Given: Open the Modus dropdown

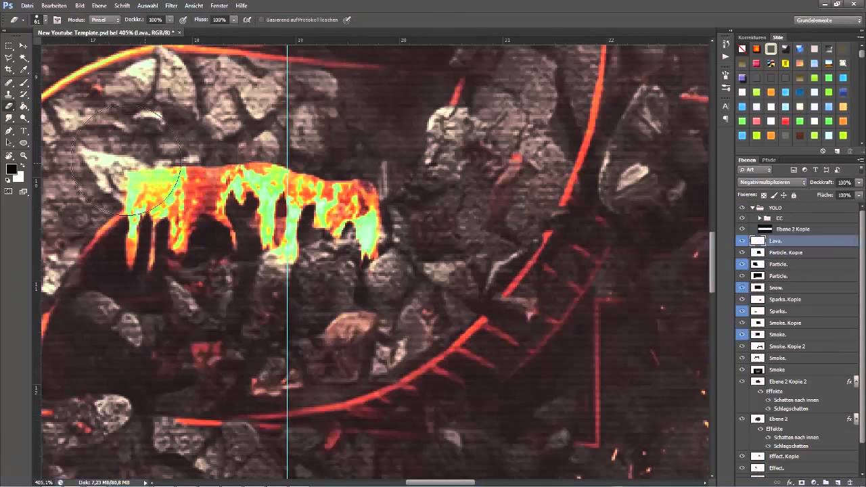Looking at the screenshot, I should click(104, 20).
